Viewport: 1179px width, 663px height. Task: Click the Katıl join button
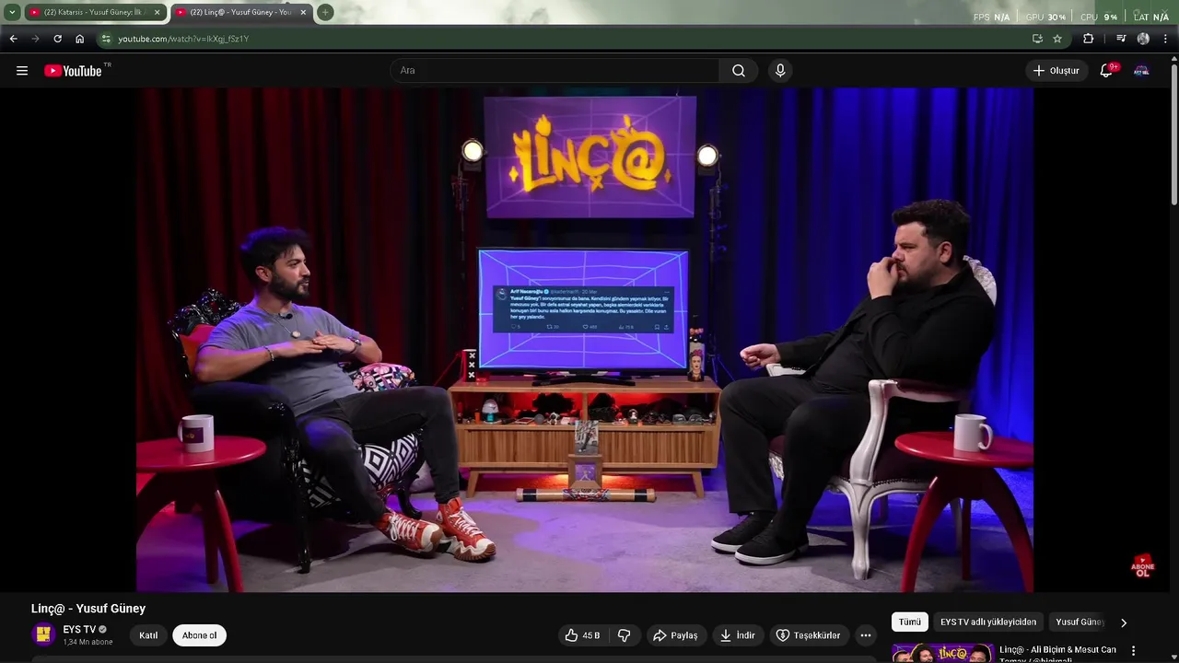tap(148, 635)
